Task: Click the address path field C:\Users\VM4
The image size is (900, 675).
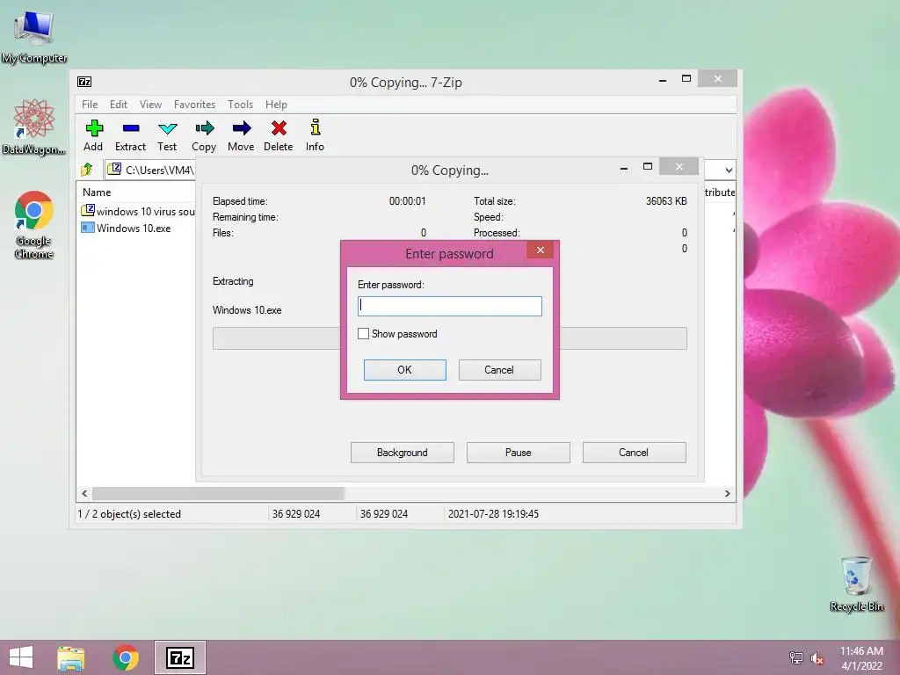Action: click(151, 170)
